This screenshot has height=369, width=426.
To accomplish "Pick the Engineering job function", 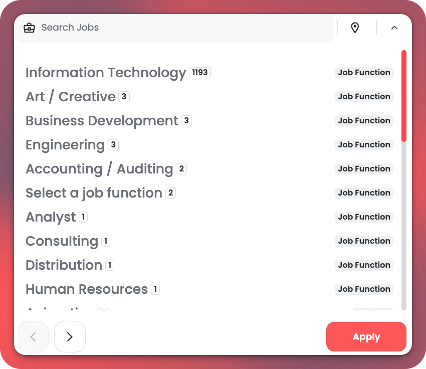I will (x=65, y=145).
